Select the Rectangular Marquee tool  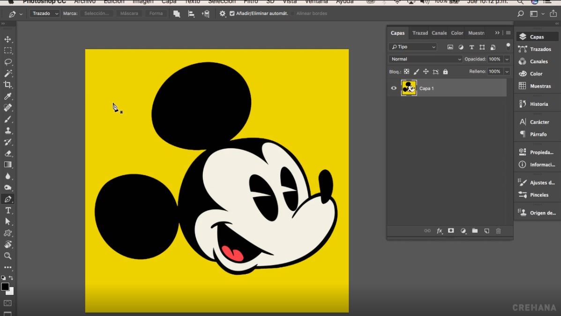8,51
